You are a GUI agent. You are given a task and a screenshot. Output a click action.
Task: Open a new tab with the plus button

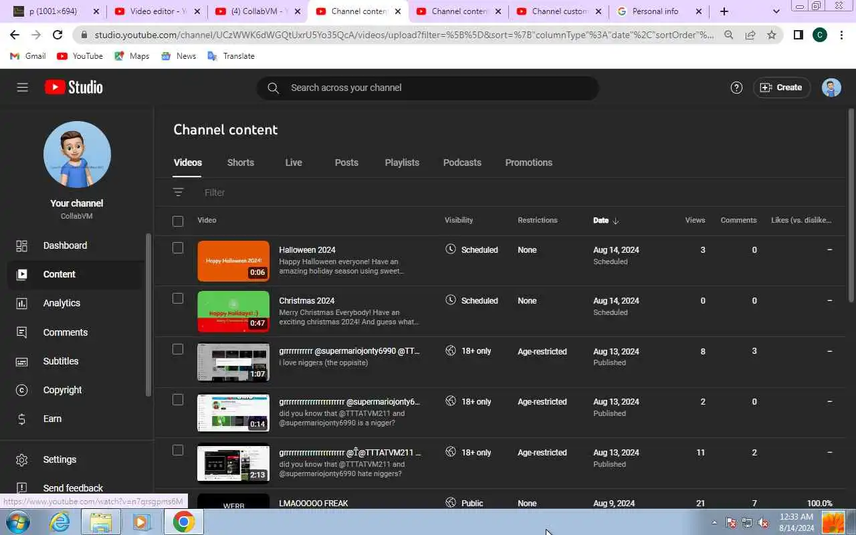(724, 11)
